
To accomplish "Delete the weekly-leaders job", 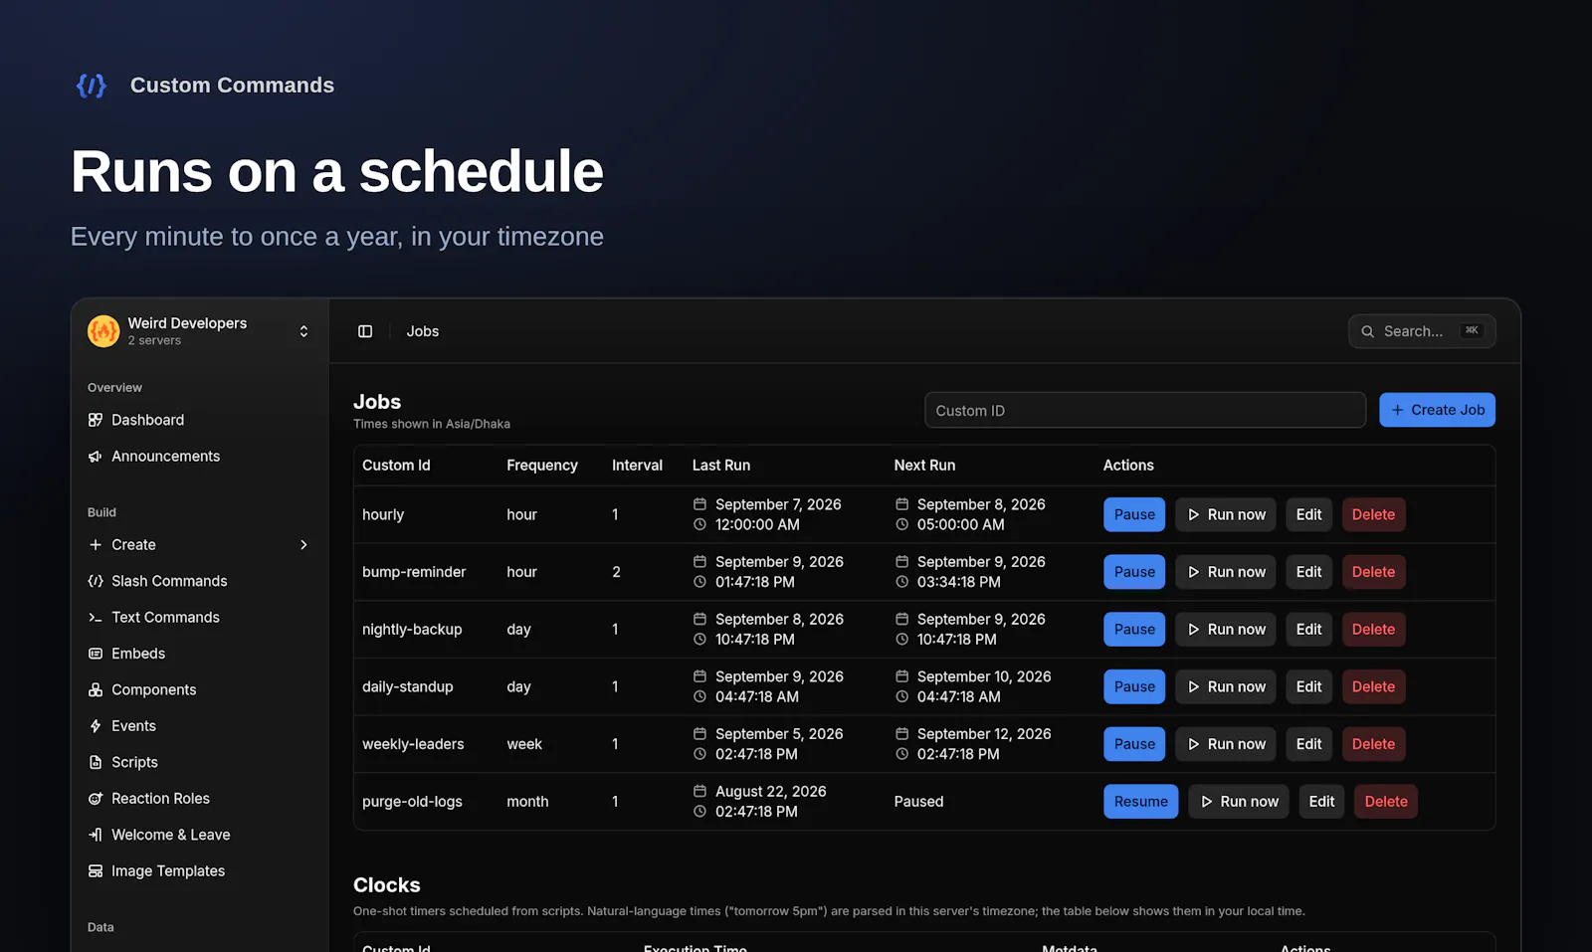I will pos(1373,744).
